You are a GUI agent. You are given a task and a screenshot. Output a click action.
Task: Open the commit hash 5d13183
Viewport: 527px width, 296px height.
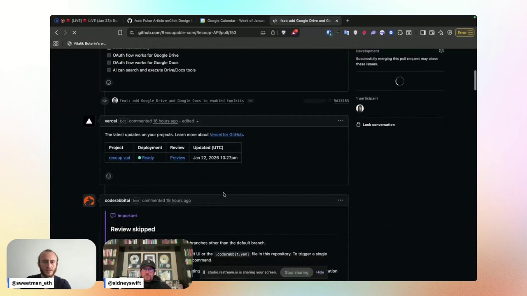(341, 101)
